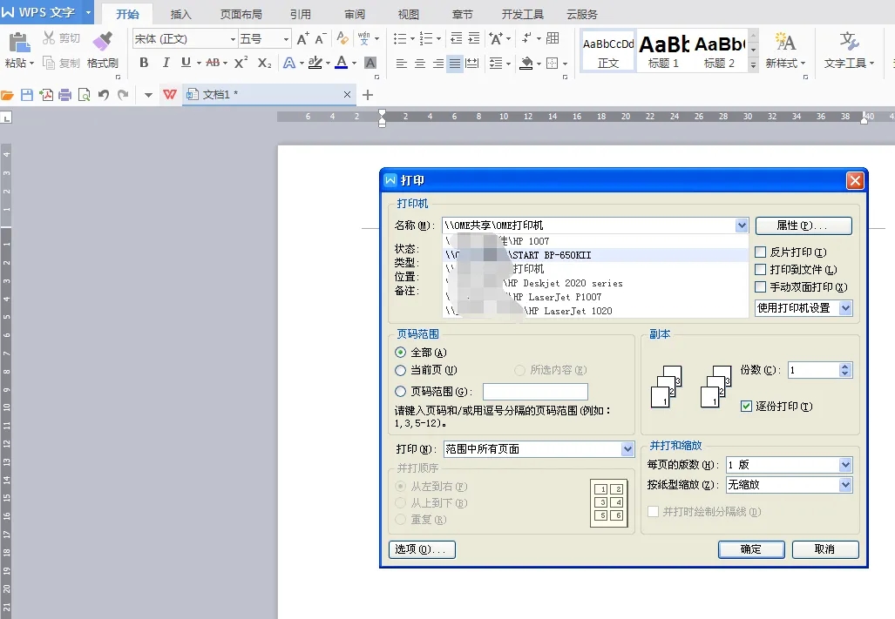Viewport: 895px width, 619px height.
Task: Cancel the print dialog with 取消
Action: pos(824,549)
